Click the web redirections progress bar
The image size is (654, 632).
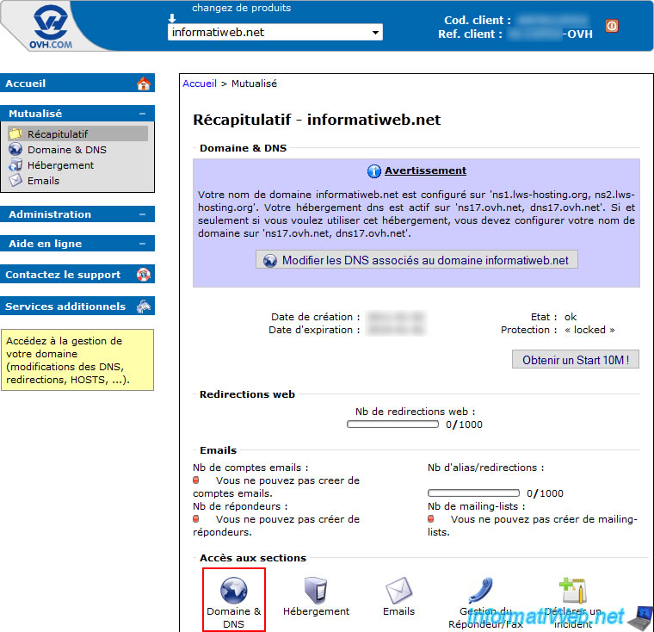tap(392, 424)
